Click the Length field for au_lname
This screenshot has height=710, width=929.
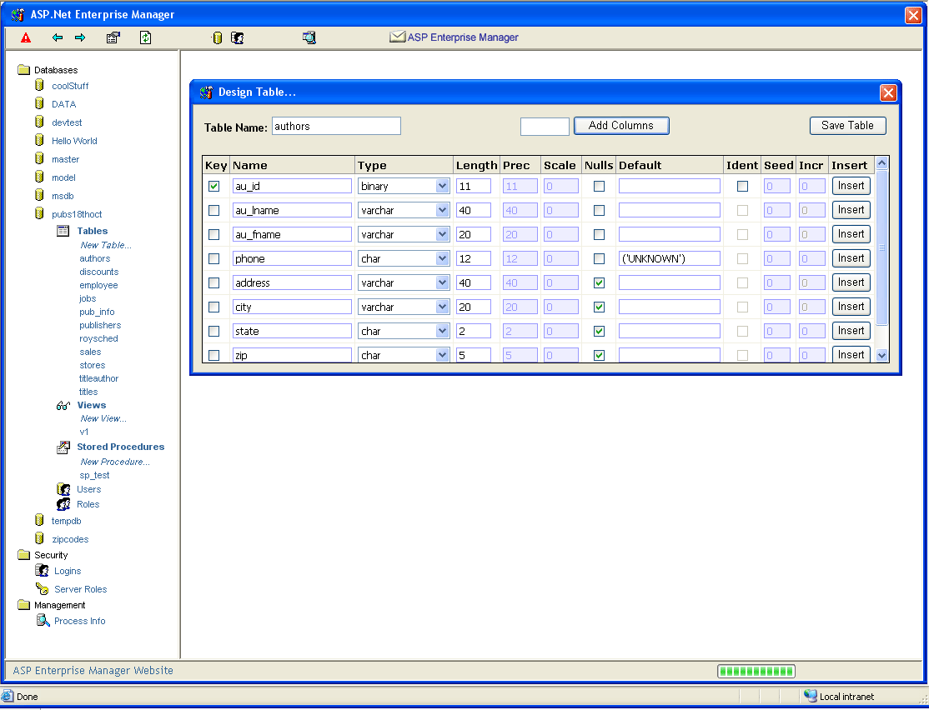pyautogui.click(x=474, y=210)
